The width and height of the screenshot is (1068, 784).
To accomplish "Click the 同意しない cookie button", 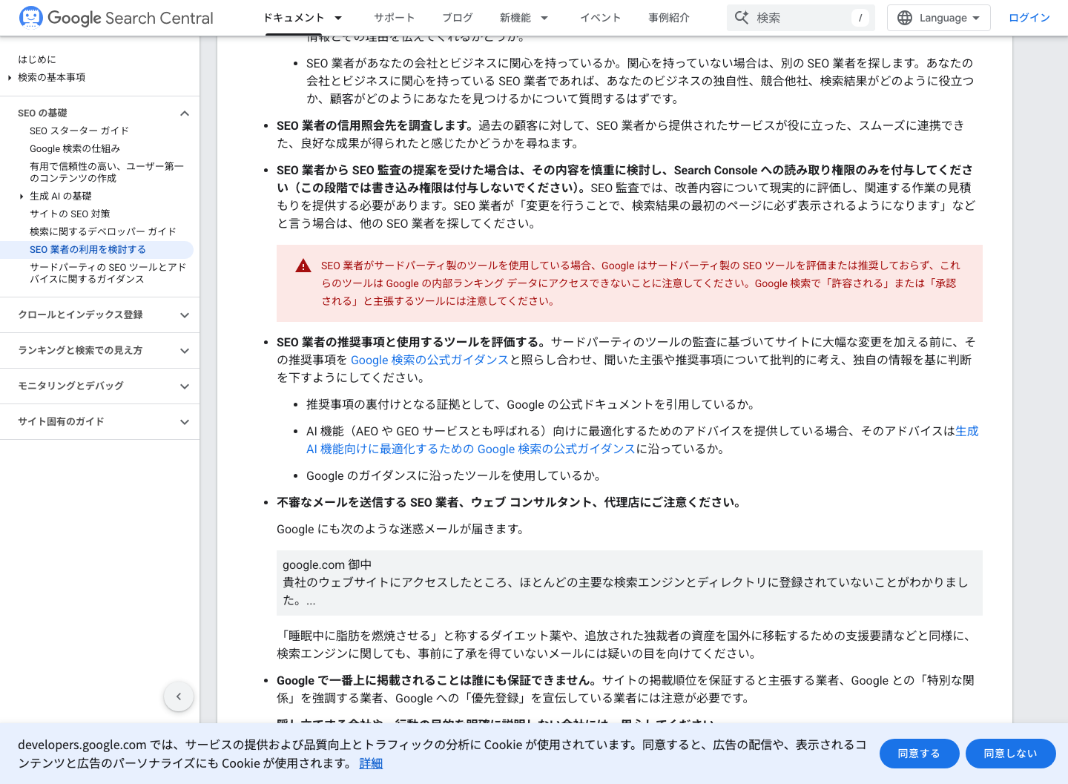I will pos(1010,754).
